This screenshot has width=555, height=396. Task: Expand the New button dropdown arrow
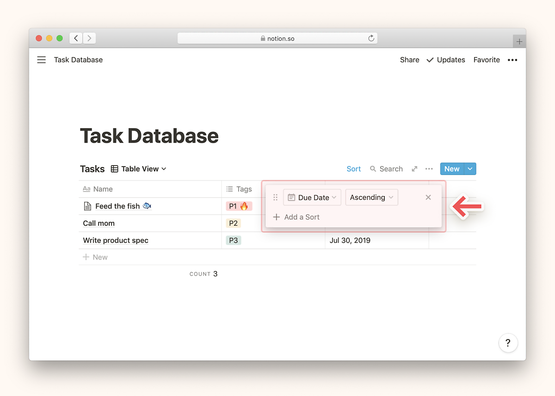(x=470, y=169)
